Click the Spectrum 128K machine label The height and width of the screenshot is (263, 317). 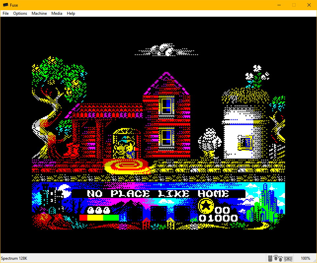click(x=14, y=258)
